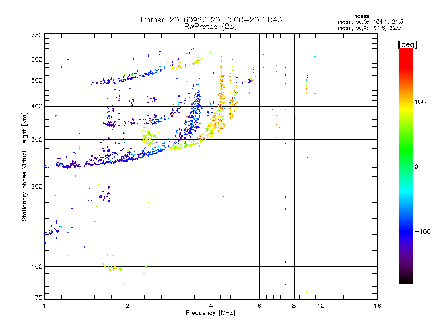
Task: Click the 'Phases' heading text
Action: pos(359,16)
